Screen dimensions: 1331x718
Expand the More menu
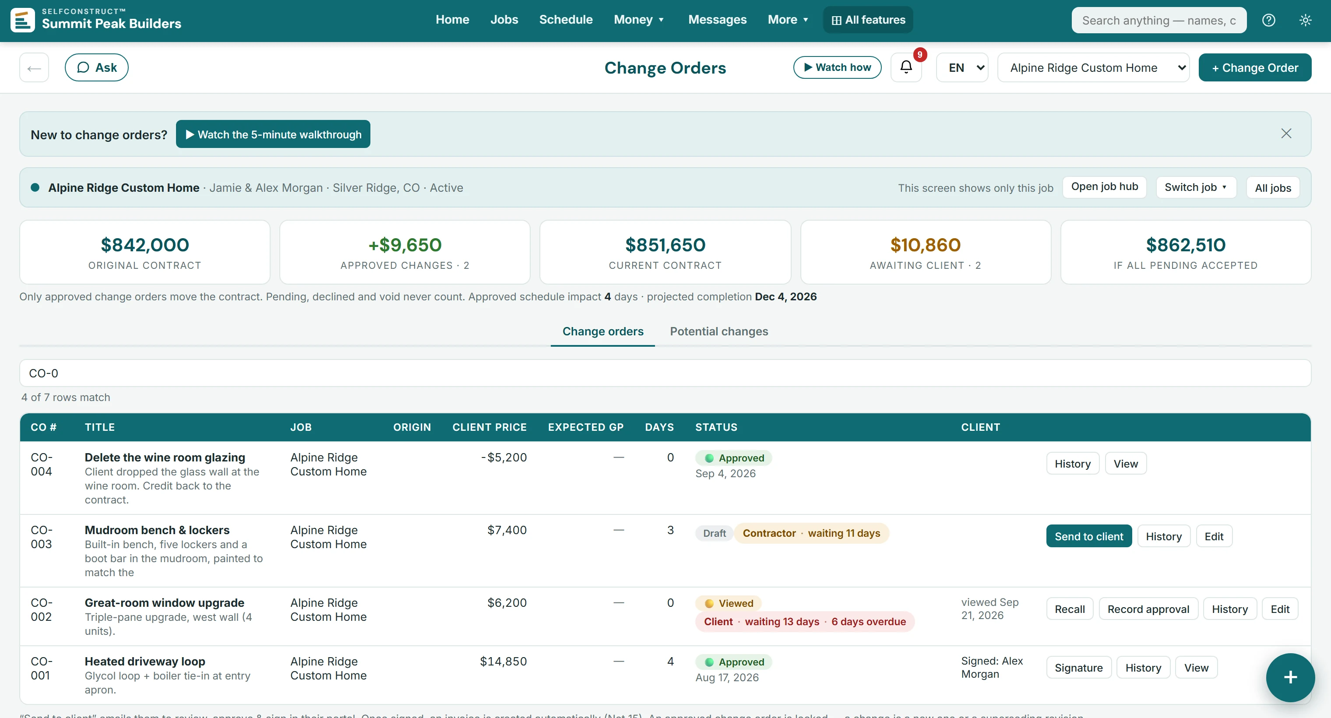[x=788, y=20]
